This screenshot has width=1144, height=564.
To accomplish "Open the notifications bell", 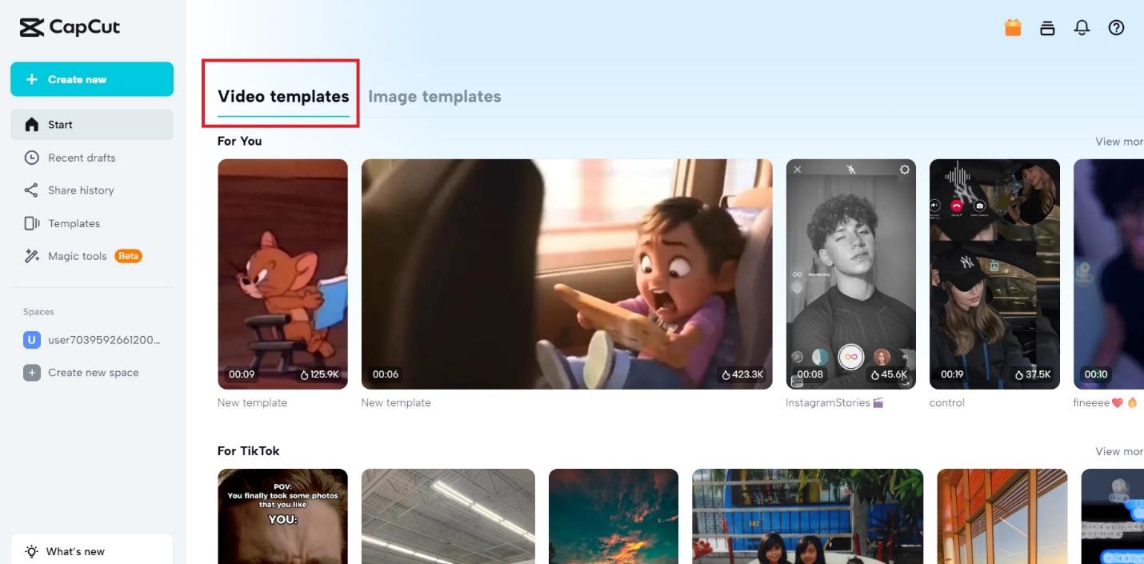I will [1082, 27].
